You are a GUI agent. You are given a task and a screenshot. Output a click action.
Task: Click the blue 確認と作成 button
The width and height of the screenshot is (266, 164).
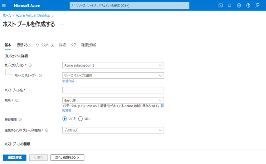pyautogui.click(x=15, y=158)
